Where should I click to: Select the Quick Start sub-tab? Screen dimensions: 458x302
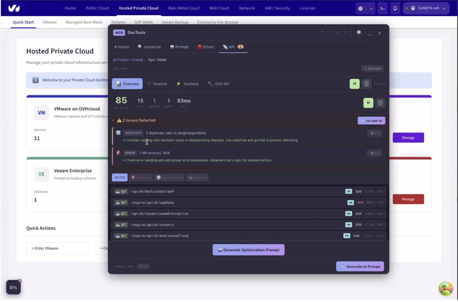point(23,22)
